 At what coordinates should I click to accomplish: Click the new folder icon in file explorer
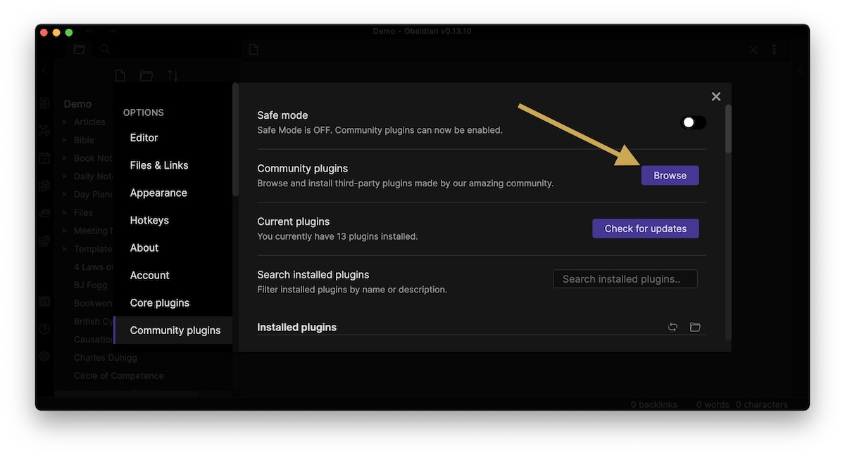146,75
